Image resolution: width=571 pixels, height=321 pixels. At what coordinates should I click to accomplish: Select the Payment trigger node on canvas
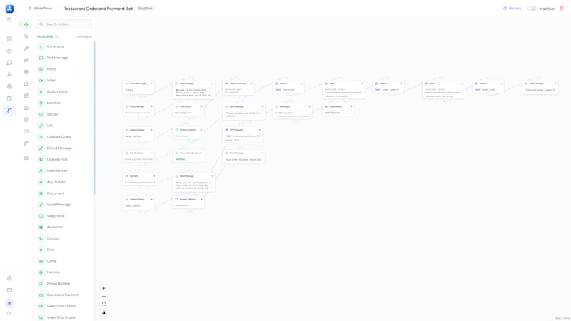coord(140,180)
